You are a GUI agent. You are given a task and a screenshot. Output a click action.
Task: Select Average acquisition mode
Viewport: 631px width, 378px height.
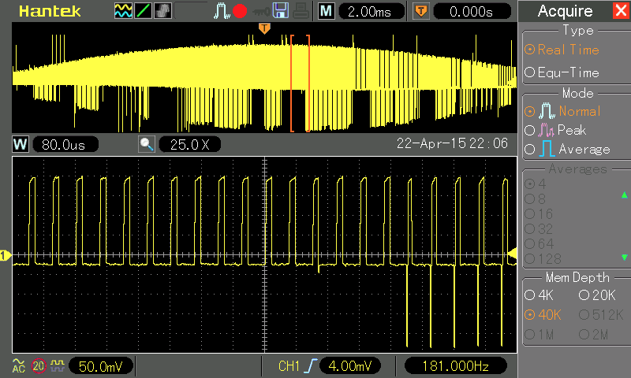(567, 150)
